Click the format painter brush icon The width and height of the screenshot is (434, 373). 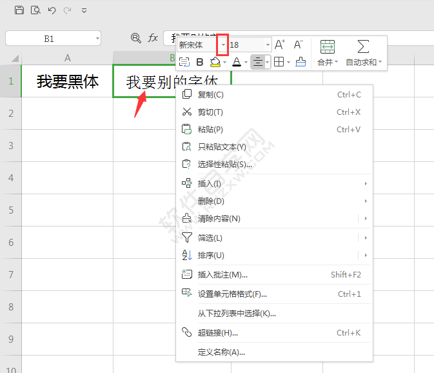301,62
